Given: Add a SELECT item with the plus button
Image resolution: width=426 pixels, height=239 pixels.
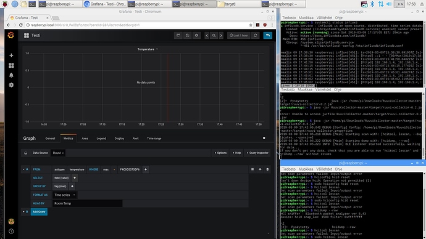Looking at the screenshot, I should (x=75, y=178).
